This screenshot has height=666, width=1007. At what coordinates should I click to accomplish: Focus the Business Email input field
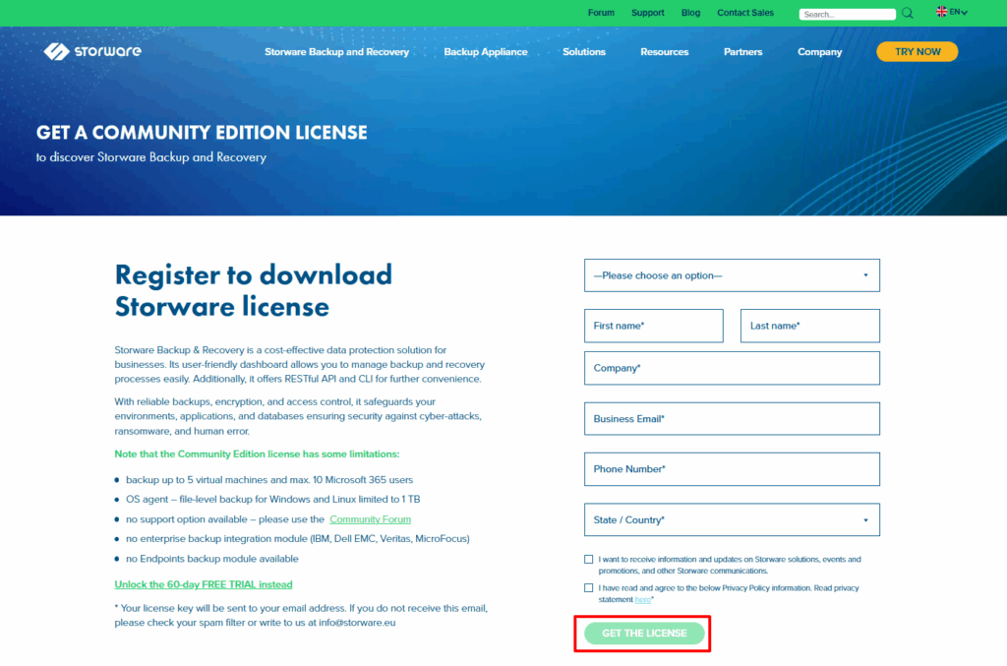coord(732,418)
